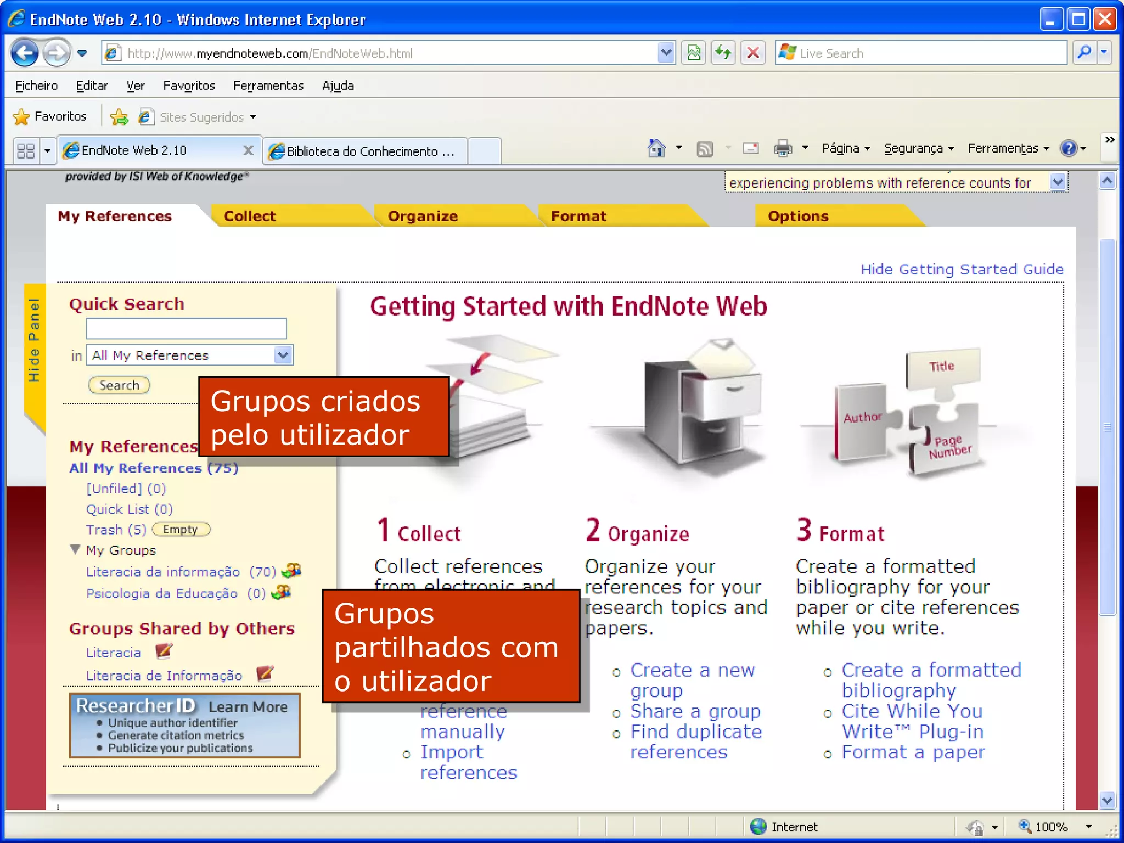Click the Print printer icon
Image resolution: width=1124 pixels, height=843 pixels.
point(783,148)
